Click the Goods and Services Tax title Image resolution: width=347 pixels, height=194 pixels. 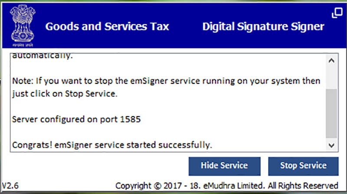107,26
